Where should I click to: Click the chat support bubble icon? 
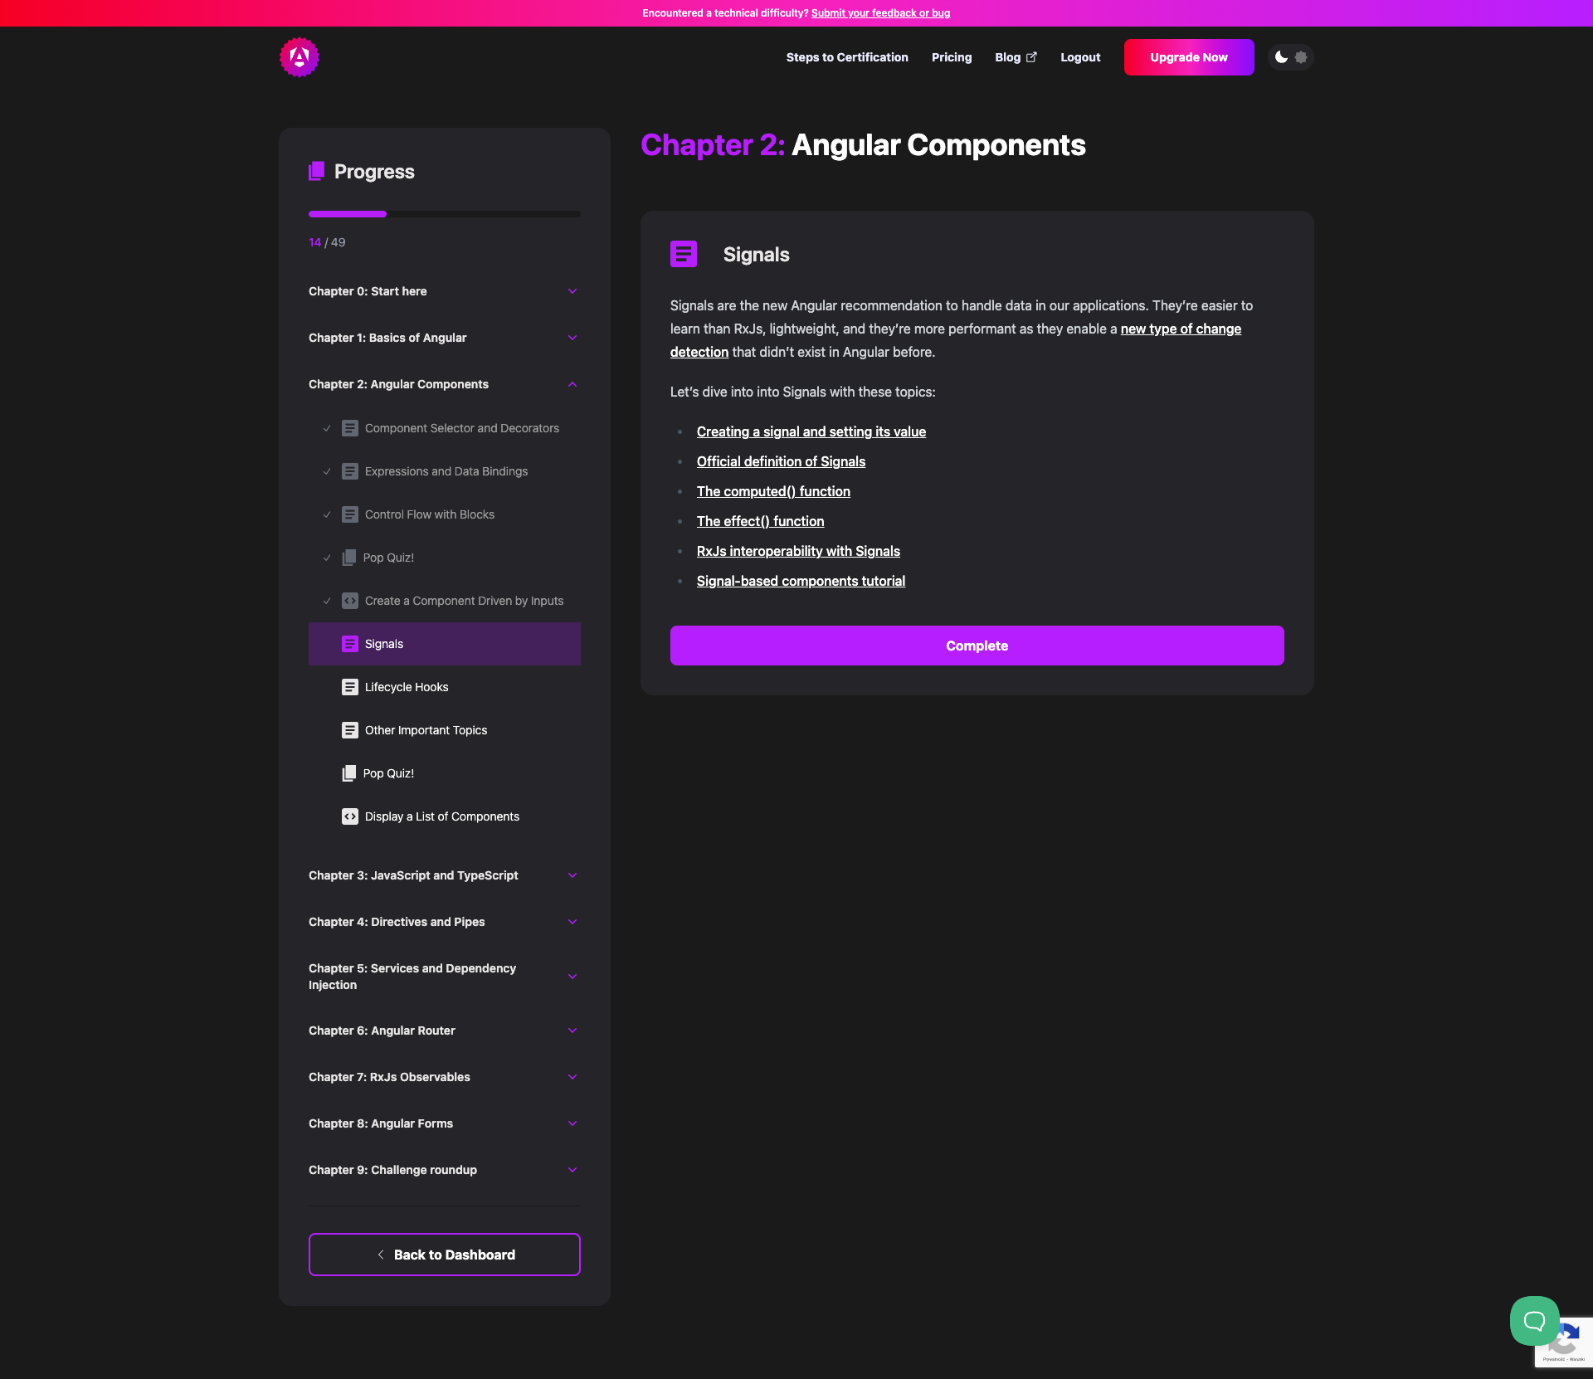tap(1534, 1320)
